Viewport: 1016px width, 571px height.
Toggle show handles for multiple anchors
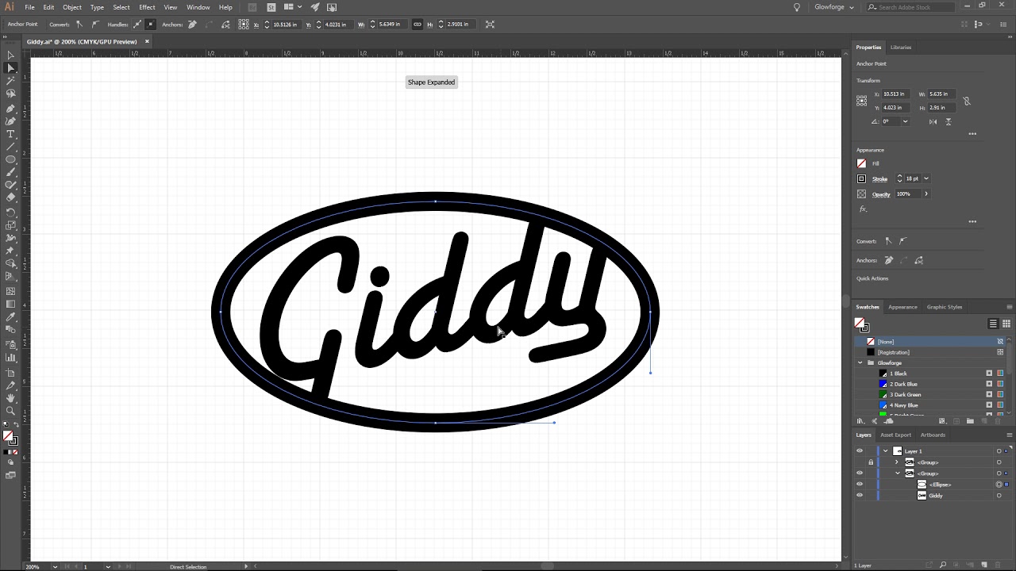pyautogui.click(x=137, y=25)
